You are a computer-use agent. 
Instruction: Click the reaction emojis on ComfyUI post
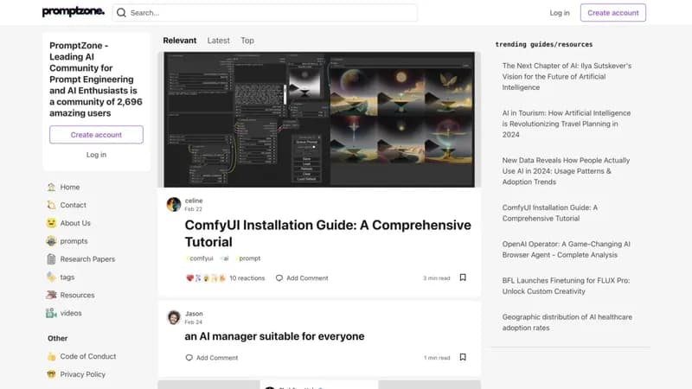(206, 278)
